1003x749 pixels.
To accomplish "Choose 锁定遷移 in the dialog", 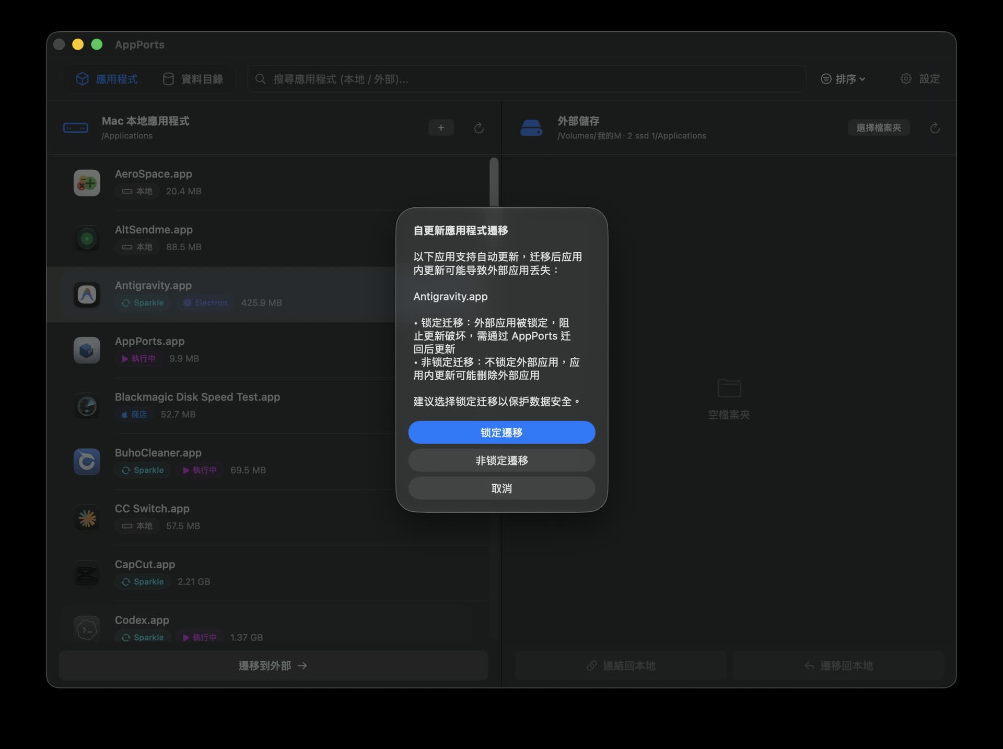I will pyautogui.click(x=501, y=432).
